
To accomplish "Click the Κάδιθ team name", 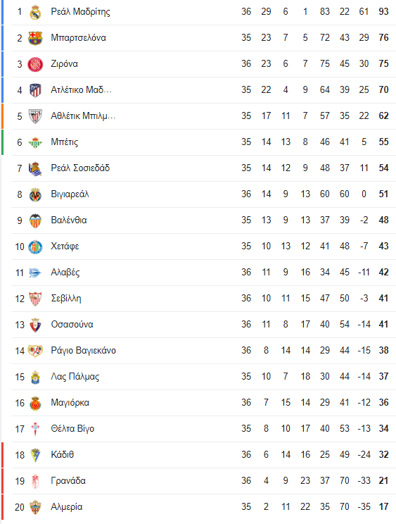I will tap(63, 454).
